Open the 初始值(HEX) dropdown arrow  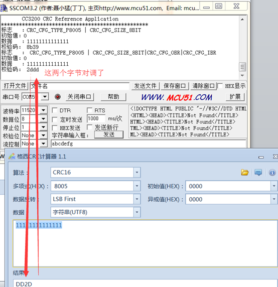click(x=274, y=186)
